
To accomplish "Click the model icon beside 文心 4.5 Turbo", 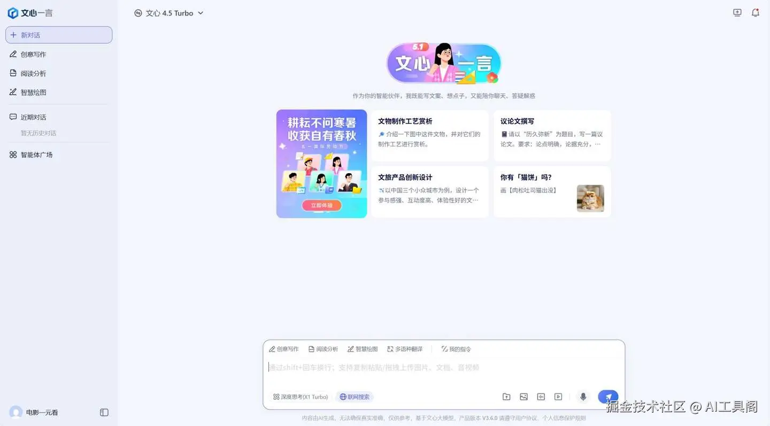I will tap(138, 13).
